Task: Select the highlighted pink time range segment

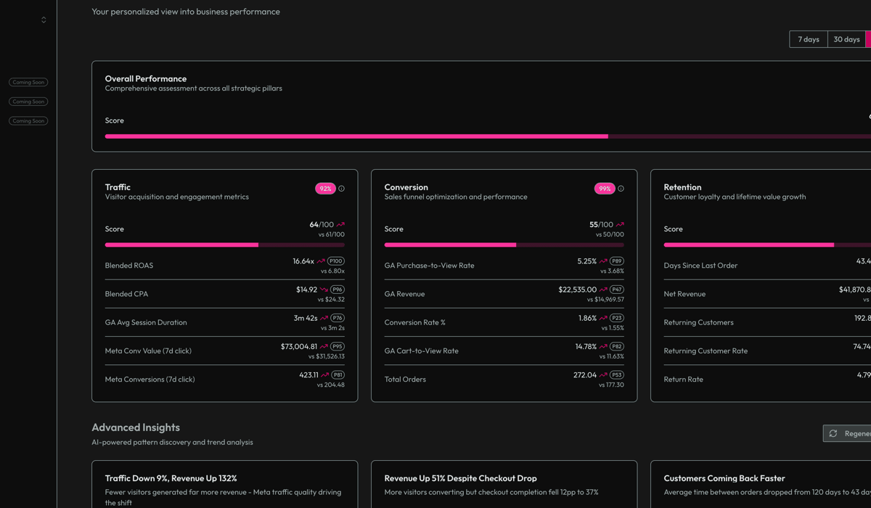Action: [x=867, y=39]
